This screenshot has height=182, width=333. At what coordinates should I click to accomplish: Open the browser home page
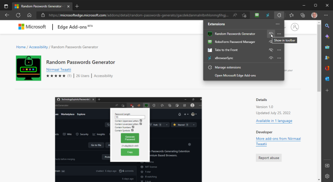[x=29, y=15]
